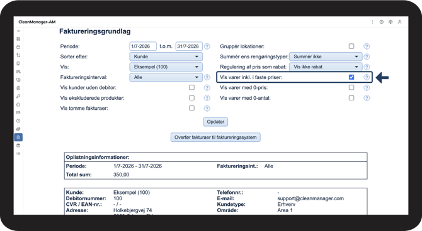This screenshot has width=422, height=231.
Task: Click help icon for Vis varer inkl. i faste priser
Action: (x=367, y=77)
